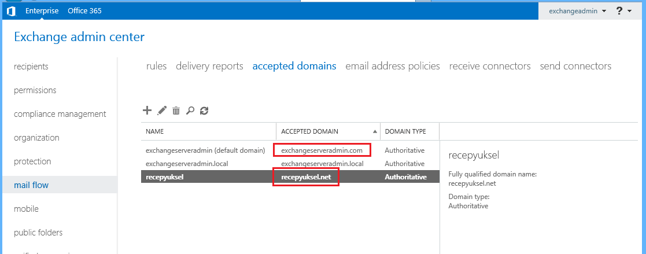Select the recepyuksel row name

[x=164, y=177]
